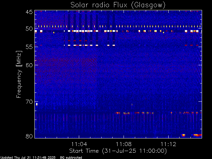Click the 11:04 time tick label
This screenshot has width=212, height=159.
click(x=79, y=144)
